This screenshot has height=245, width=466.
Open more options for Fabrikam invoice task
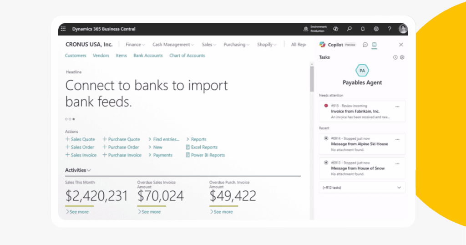pyautogui.click(x=397, y=107)
